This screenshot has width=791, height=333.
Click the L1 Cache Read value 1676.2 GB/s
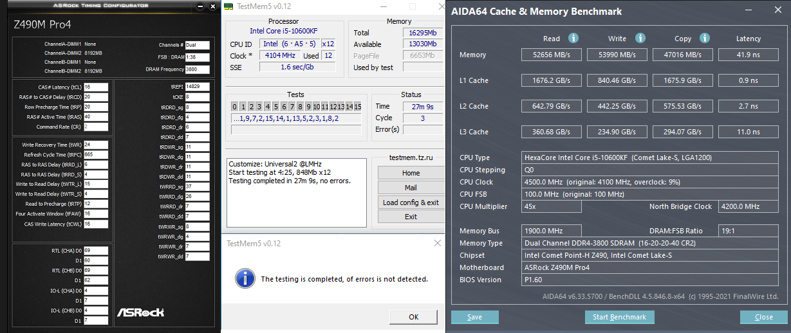point(552,80)
